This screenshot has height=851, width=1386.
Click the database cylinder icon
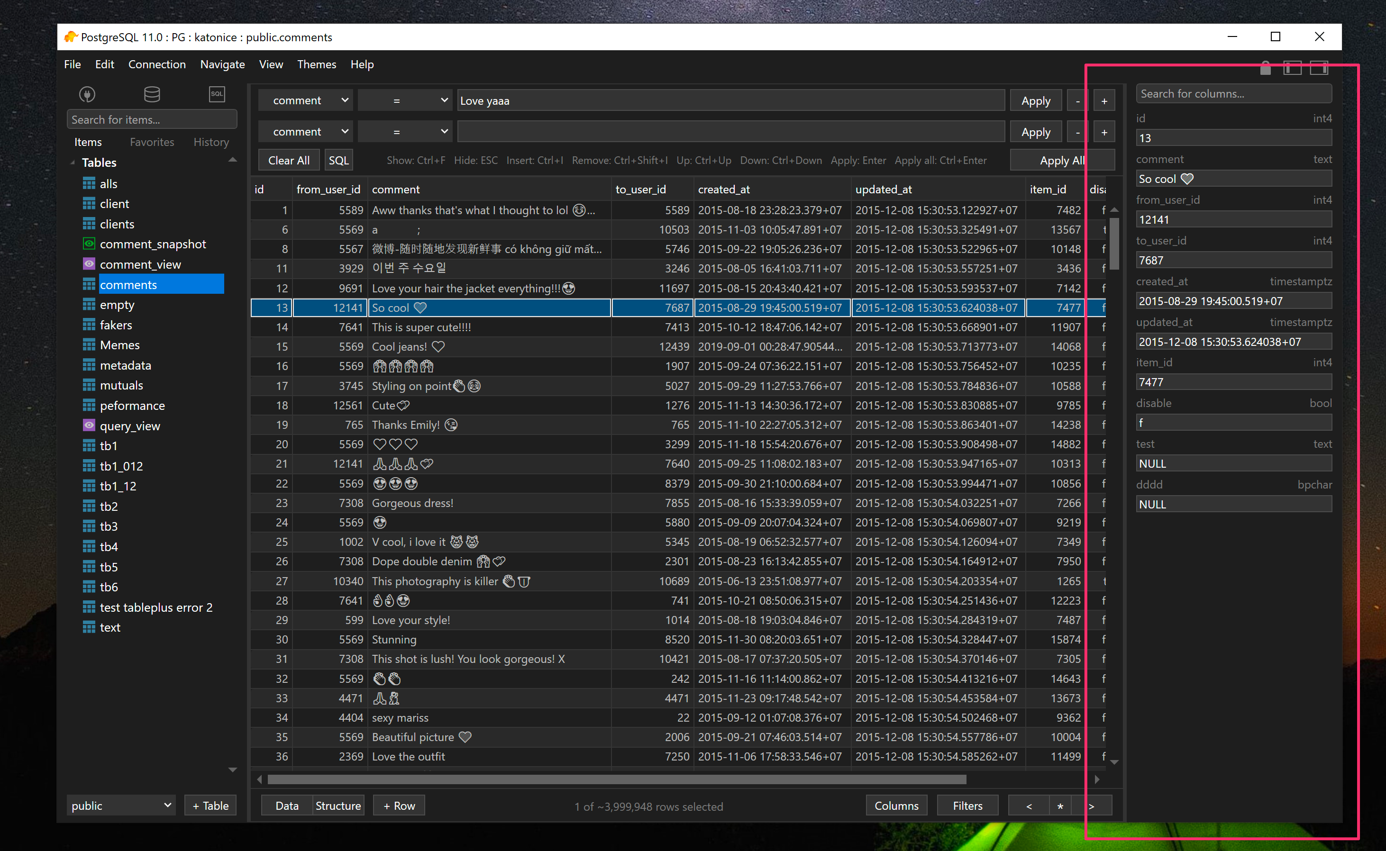point(152,94)
